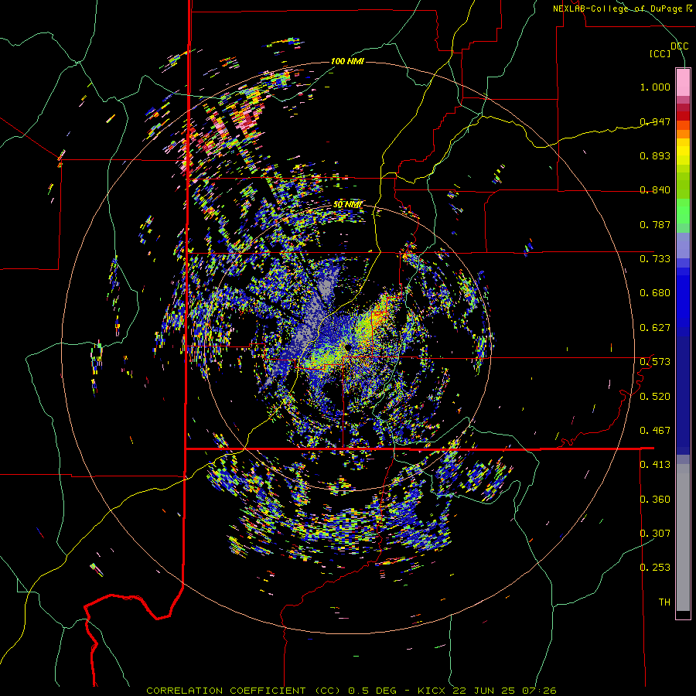Image resolution: width=696 pixels, height=696 pixels.
Task: Click the 0.787 color scale value
Action: point(655,224)
